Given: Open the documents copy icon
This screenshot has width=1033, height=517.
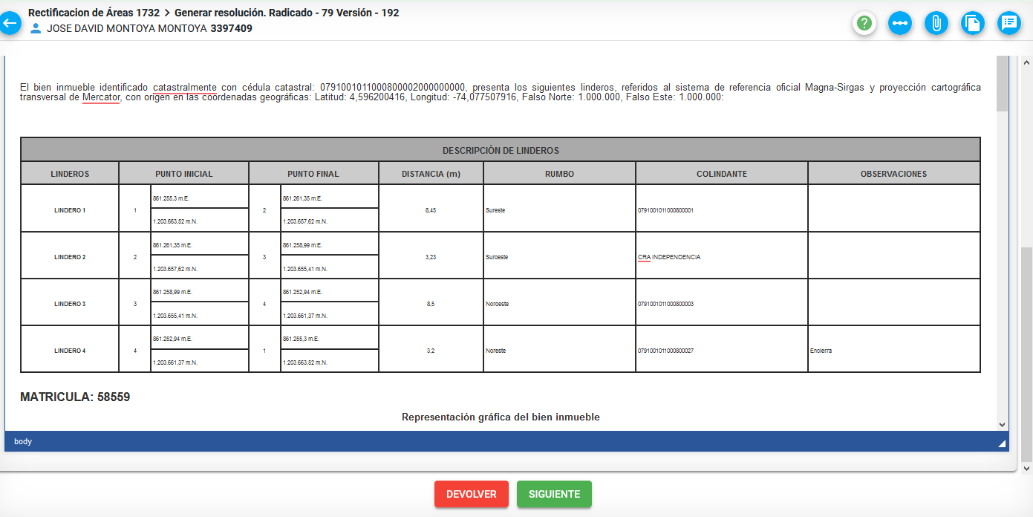Looking at the screenshot, I should tap(972, 23).
